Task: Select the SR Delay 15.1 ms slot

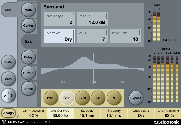Action: 114,113
